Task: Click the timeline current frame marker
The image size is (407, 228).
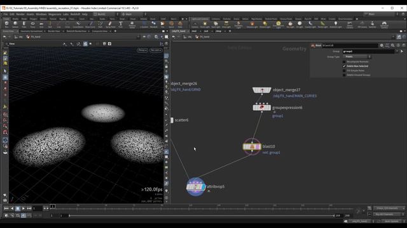Action: [52, 206]
